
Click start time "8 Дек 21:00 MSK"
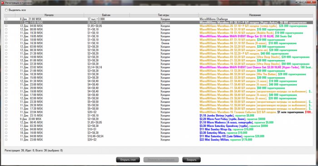(30, 19)
